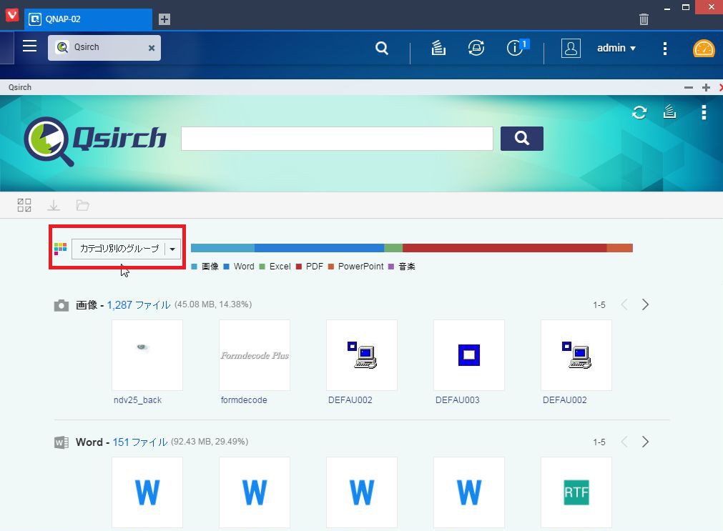The height and width of the screenshot is (531, 723).
Task: Open the 151 ファイル link
Action: 140,442
